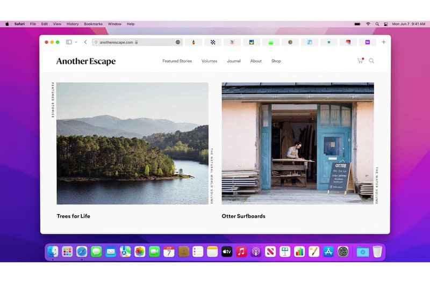Open the File menu
Image resolution: width=430 pixels, height=286 pixels.
pos(33,24)
